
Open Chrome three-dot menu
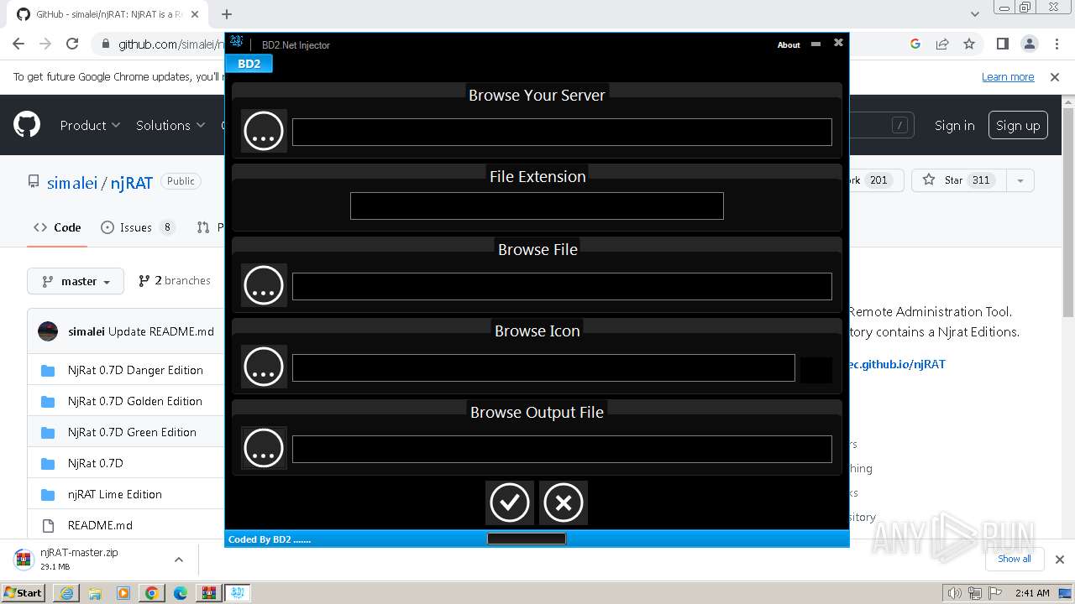(1056, 44)
